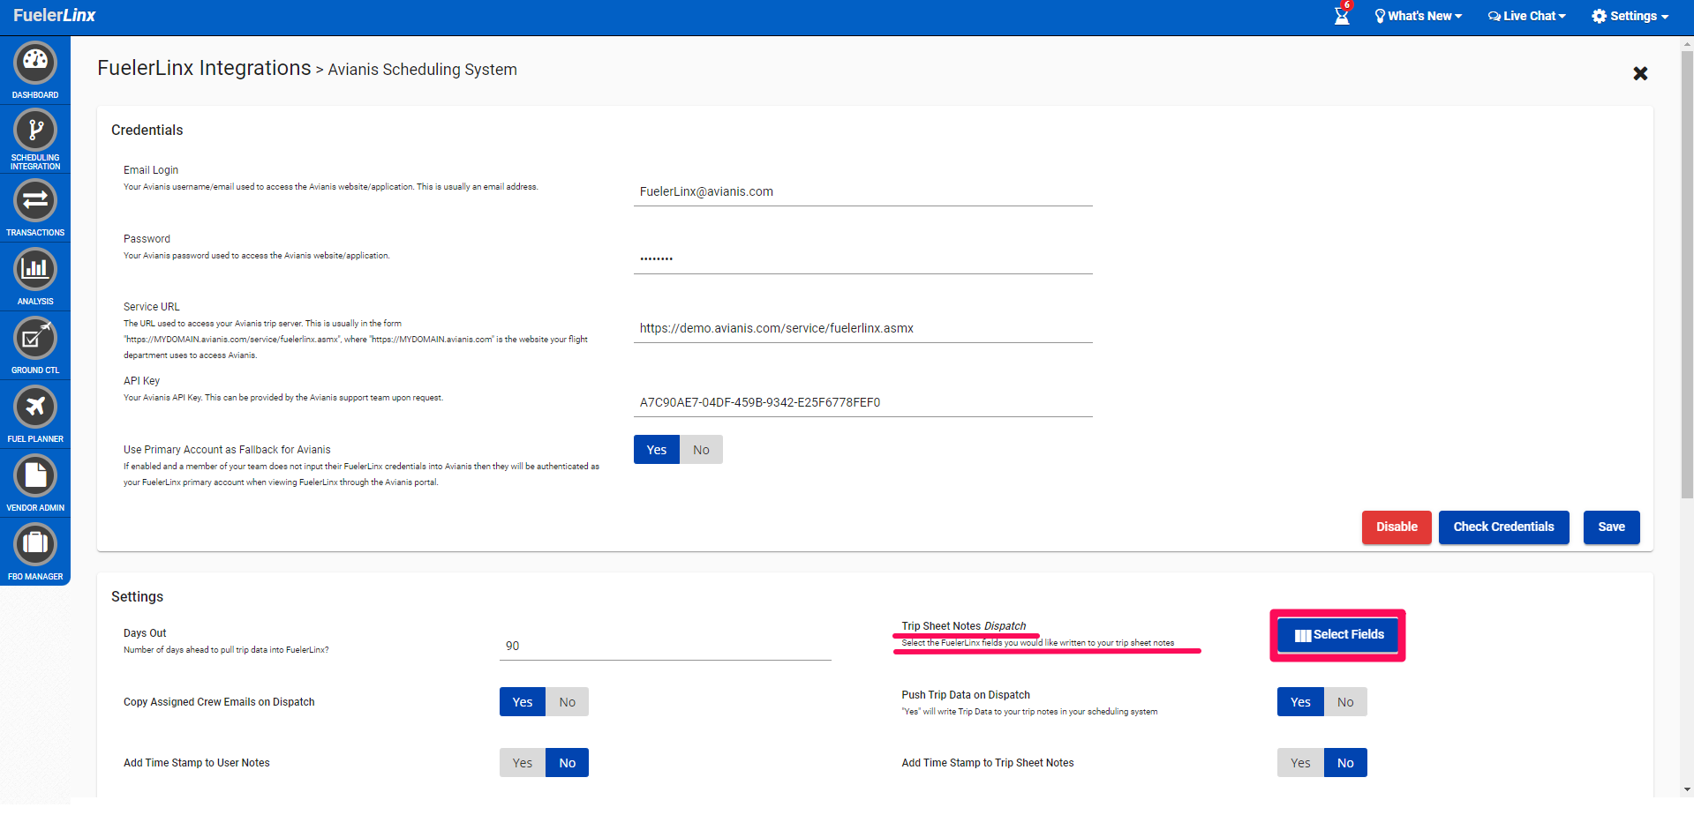Set Copy Assigned Crew Emails to Yes
1694x815 pixels.
(523, 702)
